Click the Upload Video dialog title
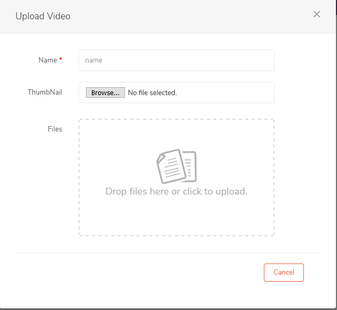Viewport: 337px width, 310px height. click(x=43, y=16)
